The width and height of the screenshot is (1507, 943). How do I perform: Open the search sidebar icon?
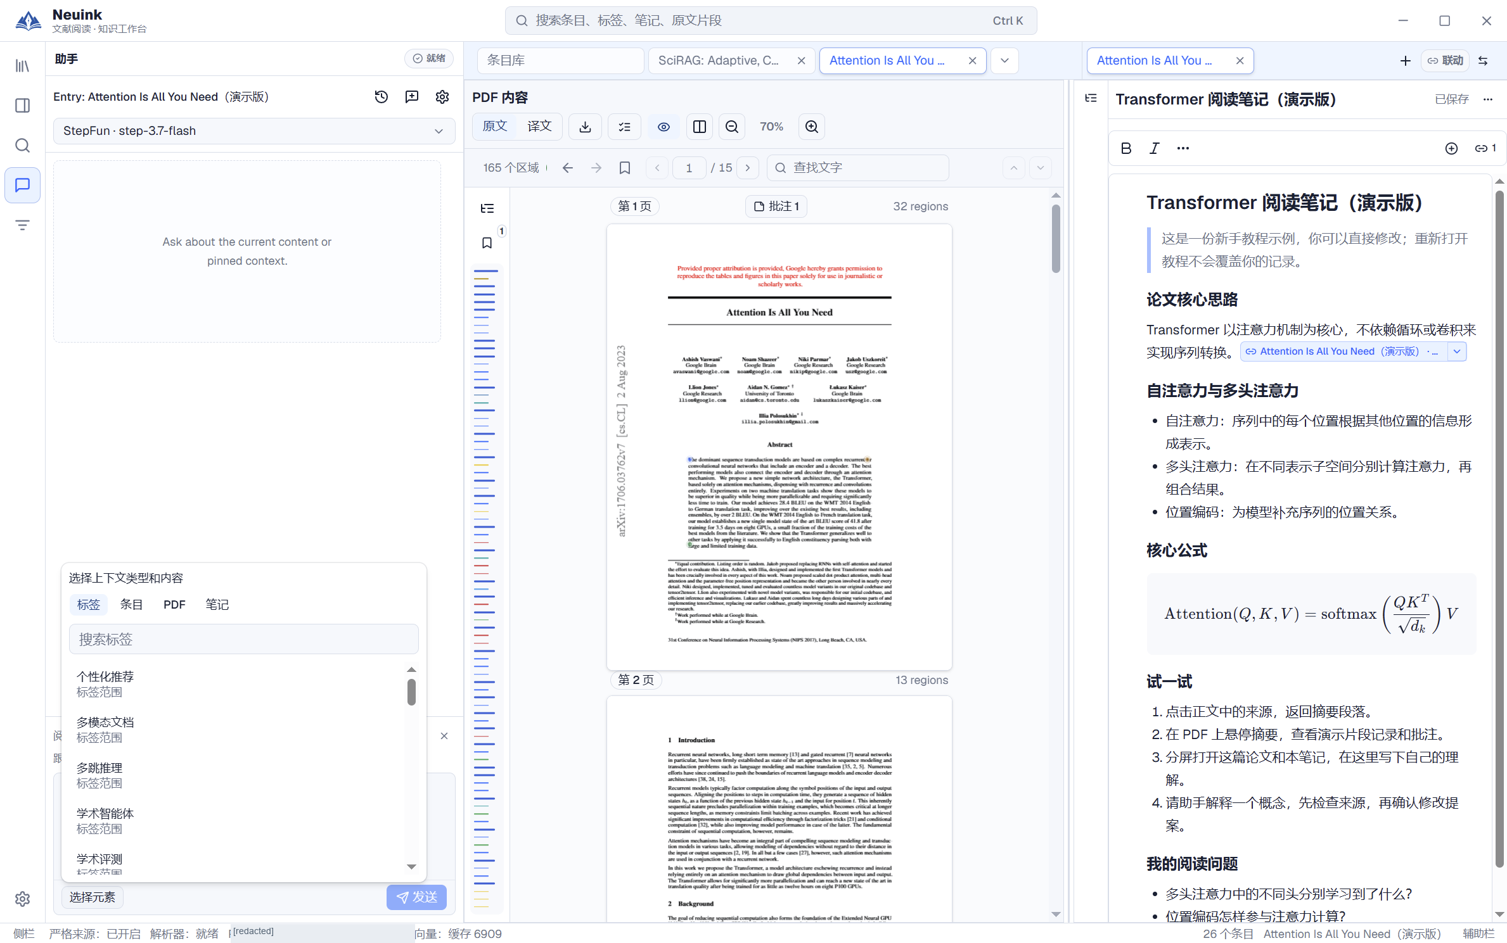(22, 146)
